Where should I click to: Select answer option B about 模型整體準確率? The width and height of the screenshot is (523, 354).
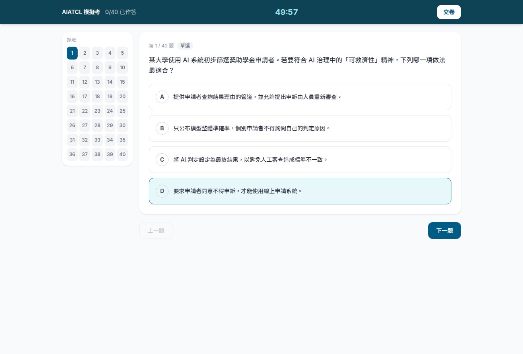click(x=300, y=128)
